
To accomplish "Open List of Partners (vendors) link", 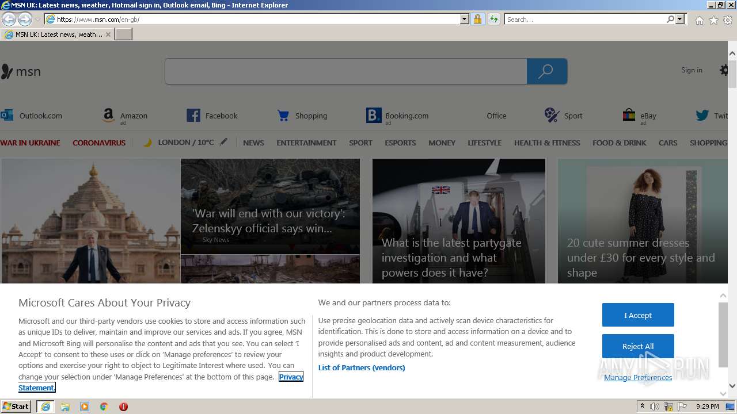I will 362,367.
